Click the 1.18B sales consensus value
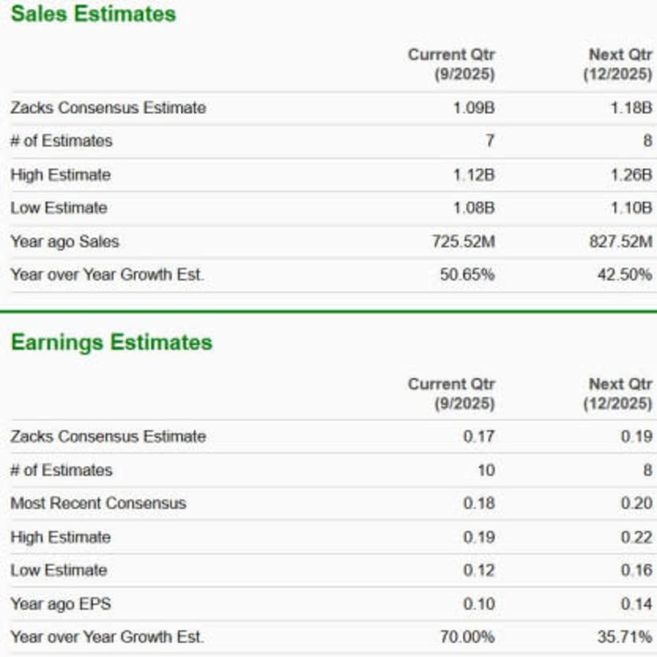 (631, 108)
